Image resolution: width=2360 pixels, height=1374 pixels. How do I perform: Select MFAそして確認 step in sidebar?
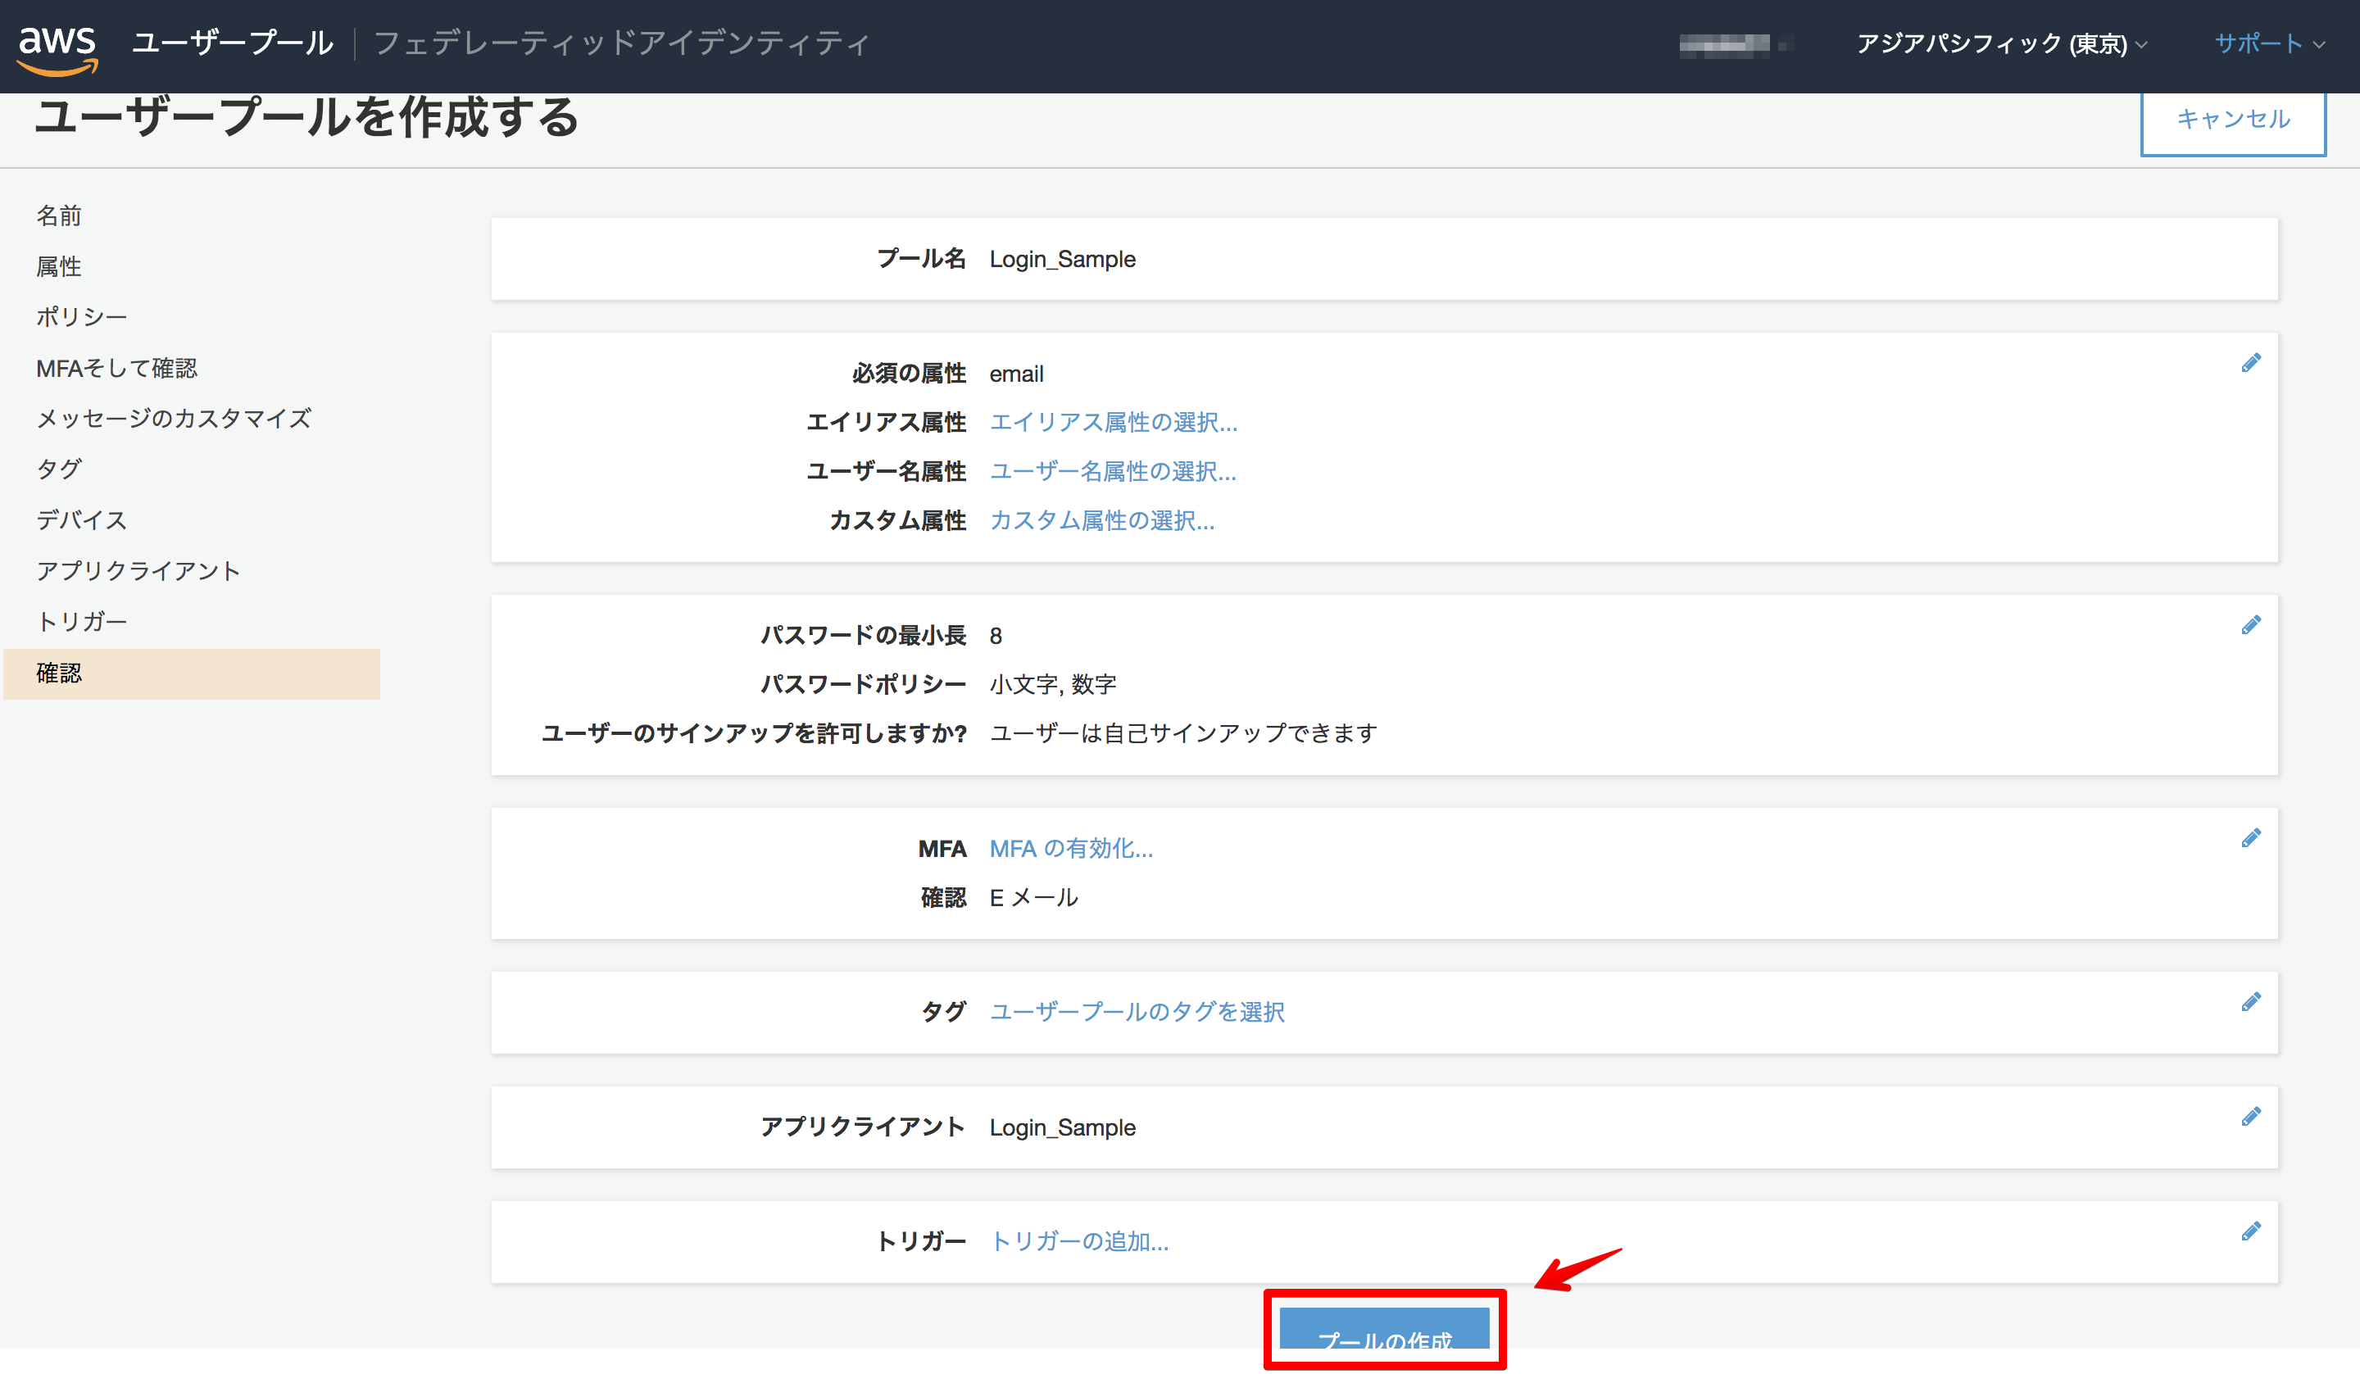tap(117, 369)
